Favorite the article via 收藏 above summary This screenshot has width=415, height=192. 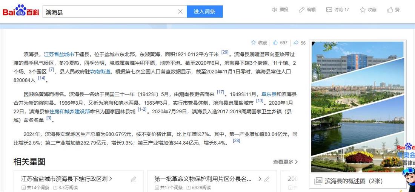coord(254,43)
